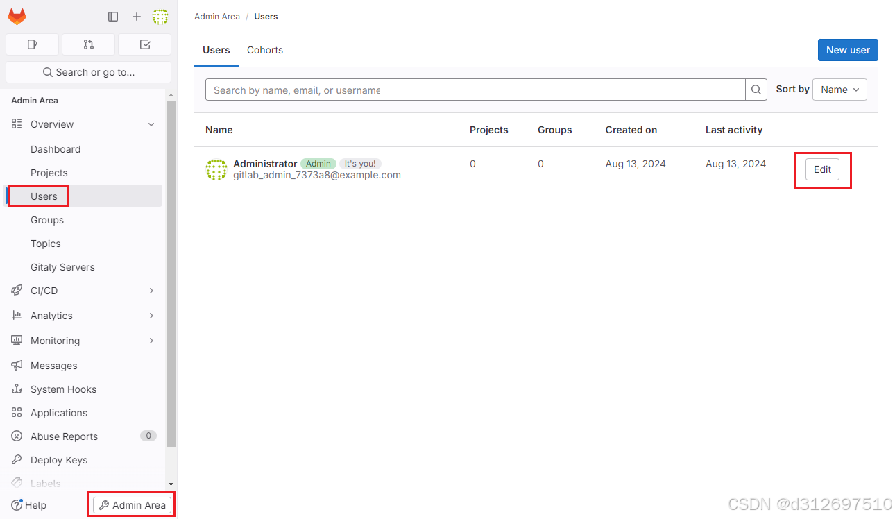This screenshot has height=519, width=895.
Task: Click the sidebar scroll down arrow
Action: 171,484
